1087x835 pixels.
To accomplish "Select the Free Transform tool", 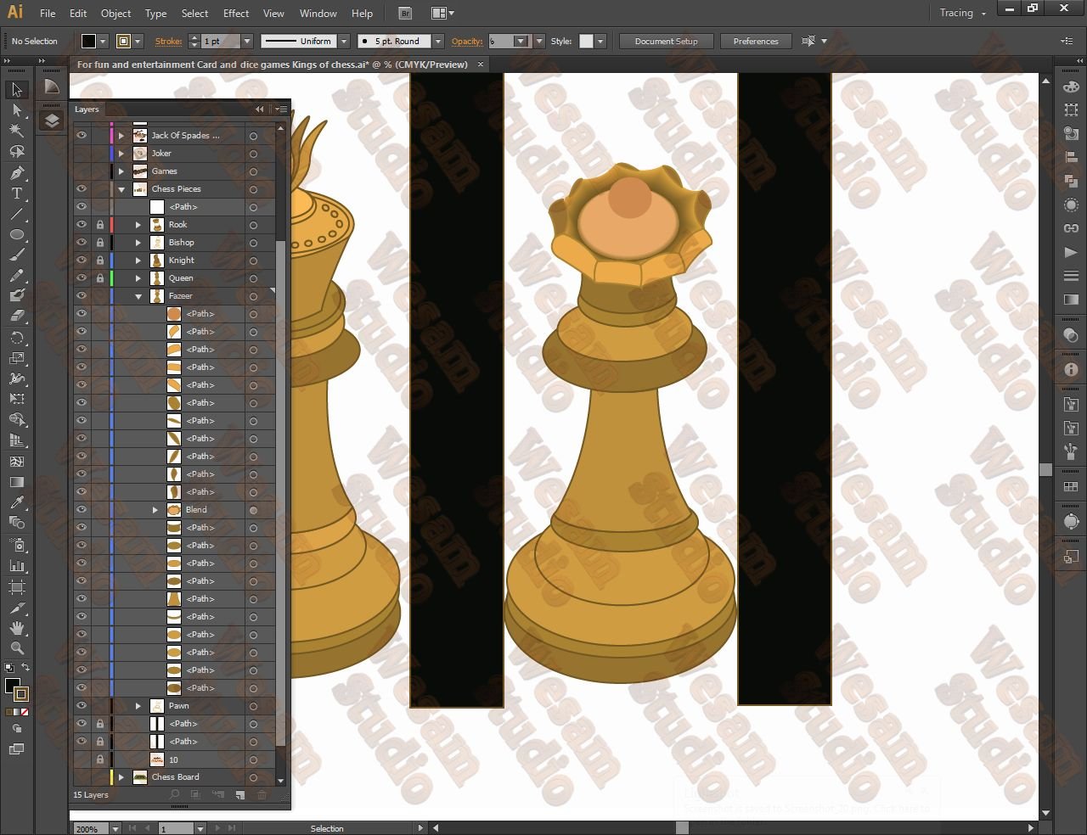I will pyautogui.click(x=16, y=399).
